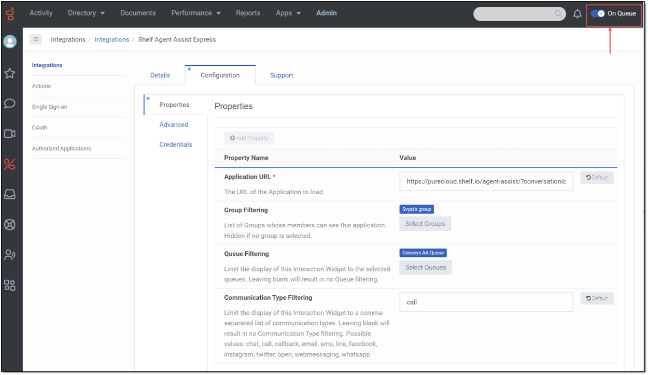Click the Svyat's group tag
Viewport: 648px width, 375px height.
[x=417, y=209]
